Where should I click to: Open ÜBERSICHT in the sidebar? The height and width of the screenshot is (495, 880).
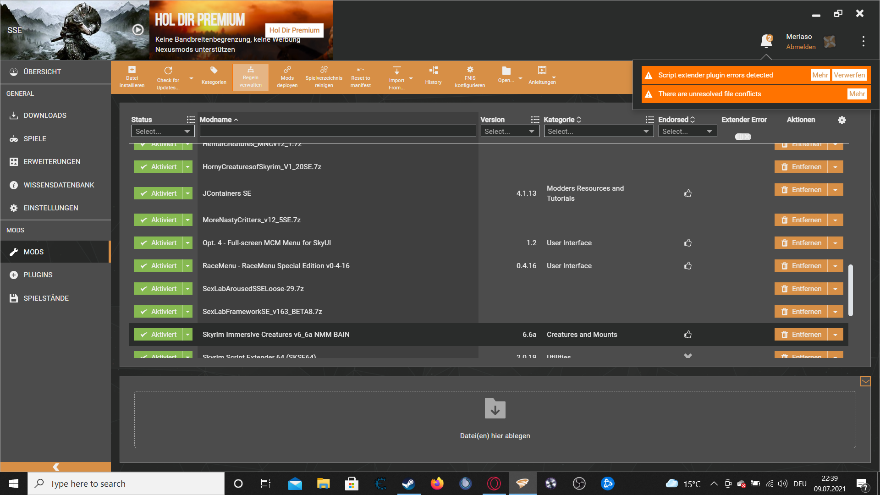pos(55,72)
